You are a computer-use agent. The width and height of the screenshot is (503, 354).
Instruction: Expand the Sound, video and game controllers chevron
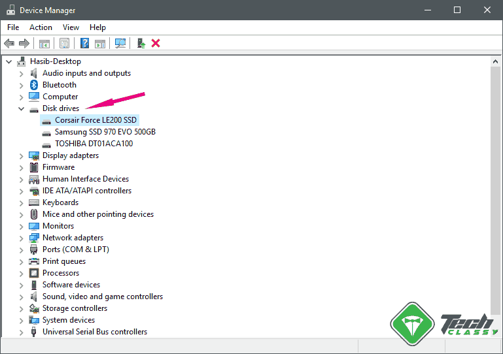[x=21, y=297]
